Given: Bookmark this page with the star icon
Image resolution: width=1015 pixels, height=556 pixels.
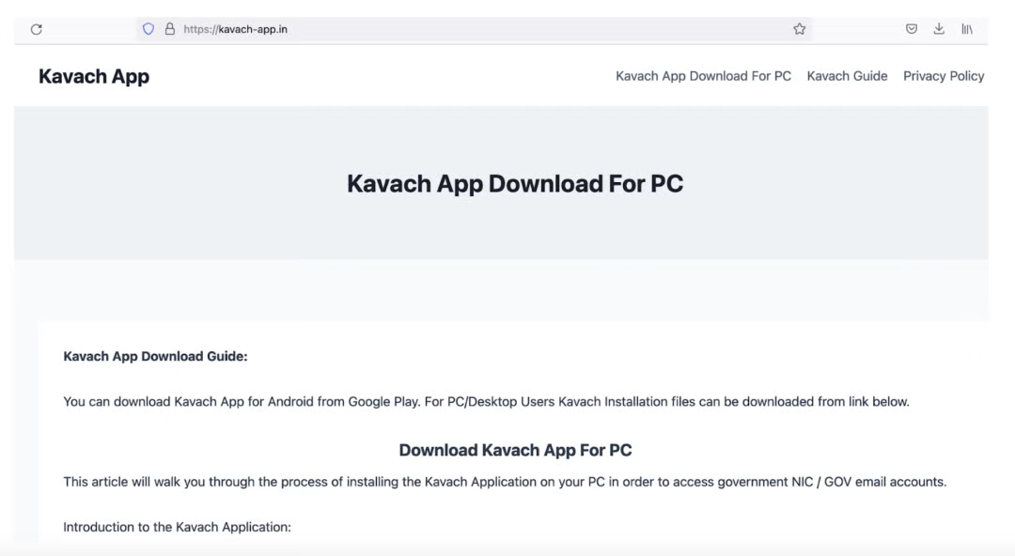Looking at the screenshot, I should click(800, 29).
